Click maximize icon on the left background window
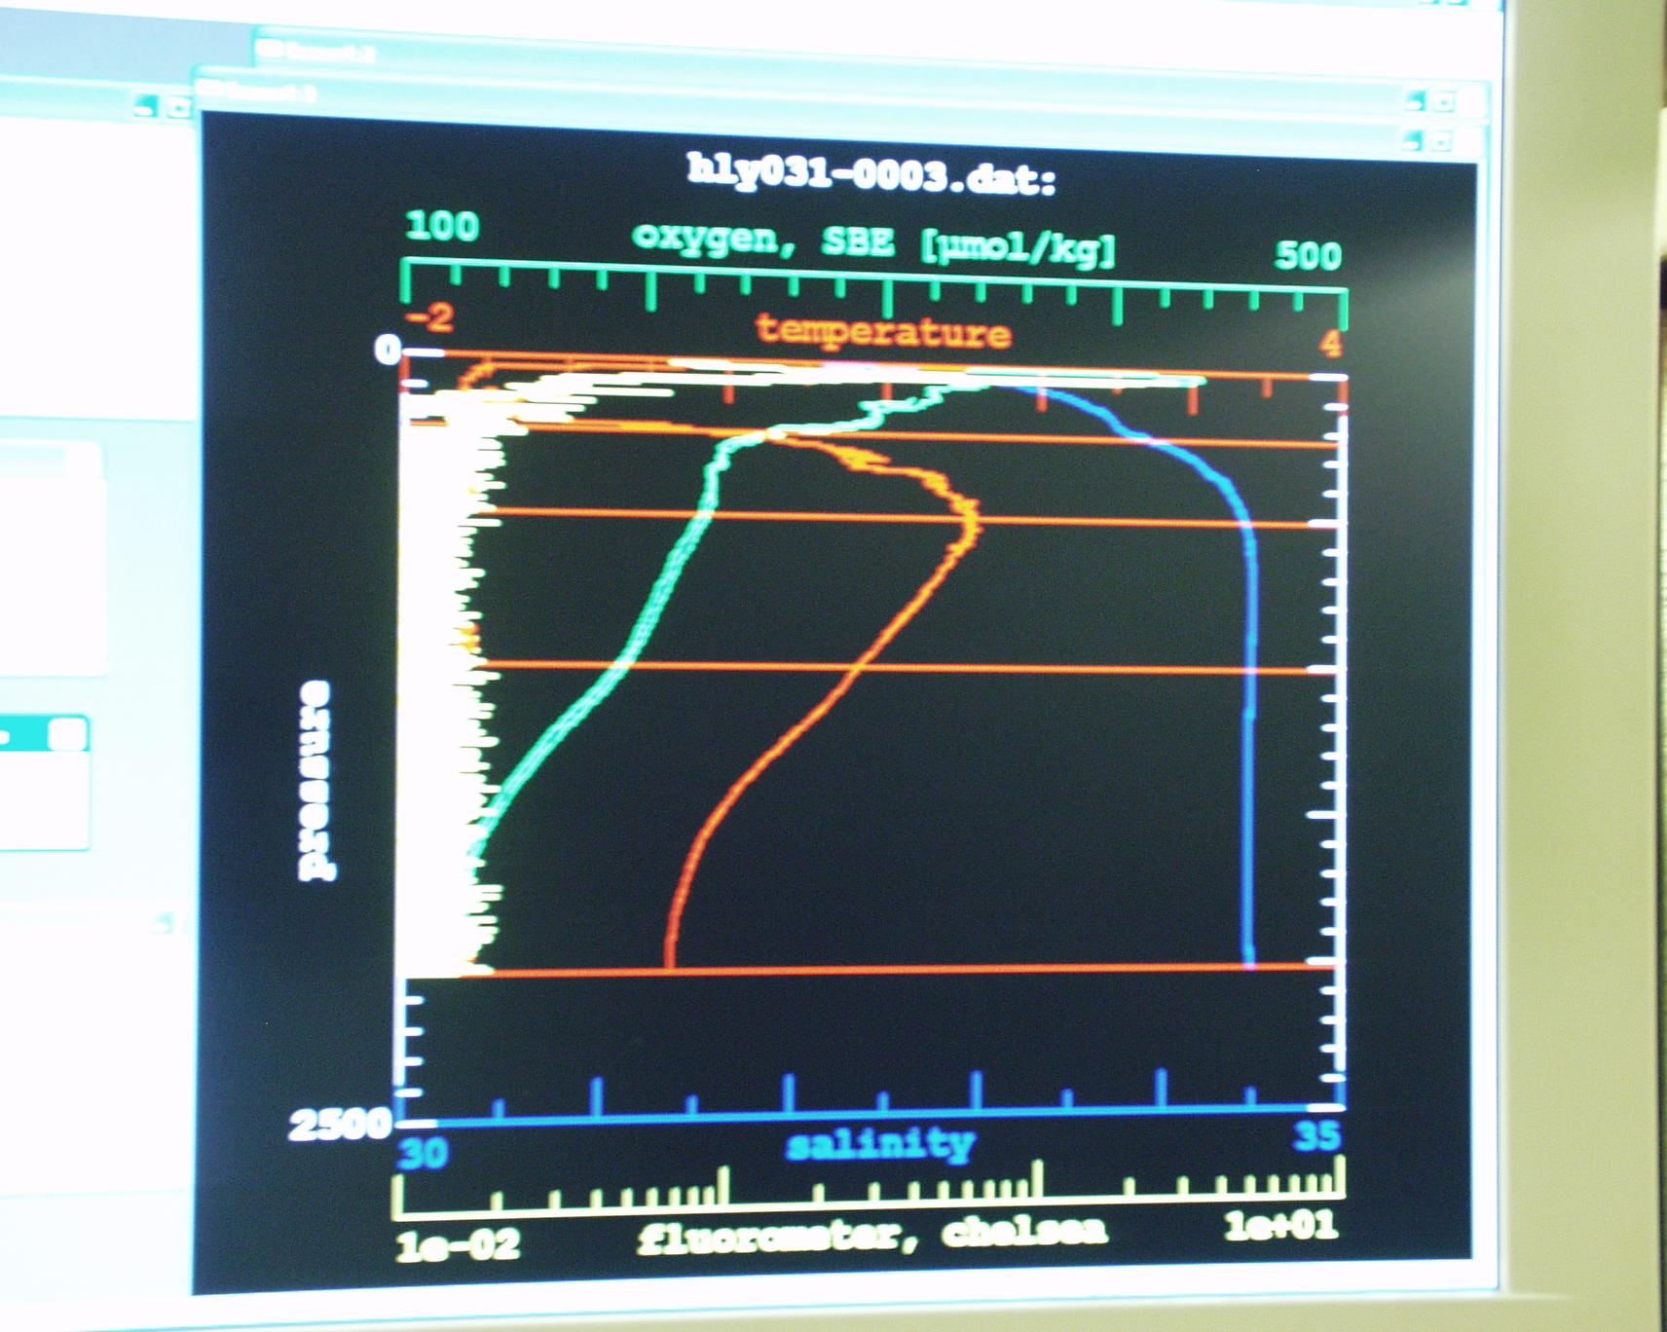Image resolution: width=1667 pixels, height=1332 pixels. click(176, 106)
